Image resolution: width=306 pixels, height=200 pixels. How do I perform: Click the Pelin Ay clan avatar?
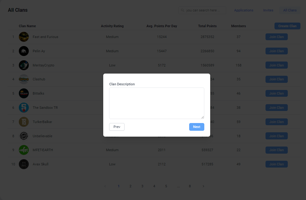click(24, 51)
